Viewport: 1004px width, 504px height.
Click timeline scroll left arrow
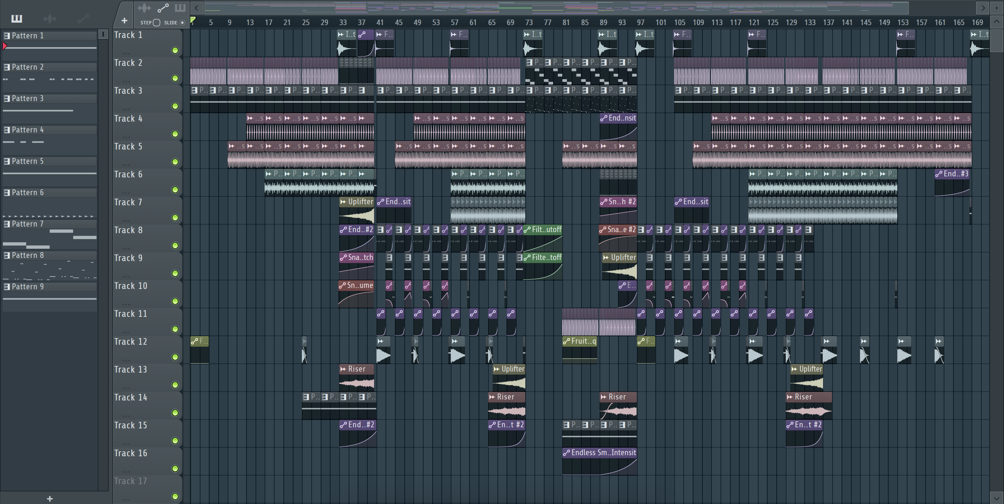196,8
